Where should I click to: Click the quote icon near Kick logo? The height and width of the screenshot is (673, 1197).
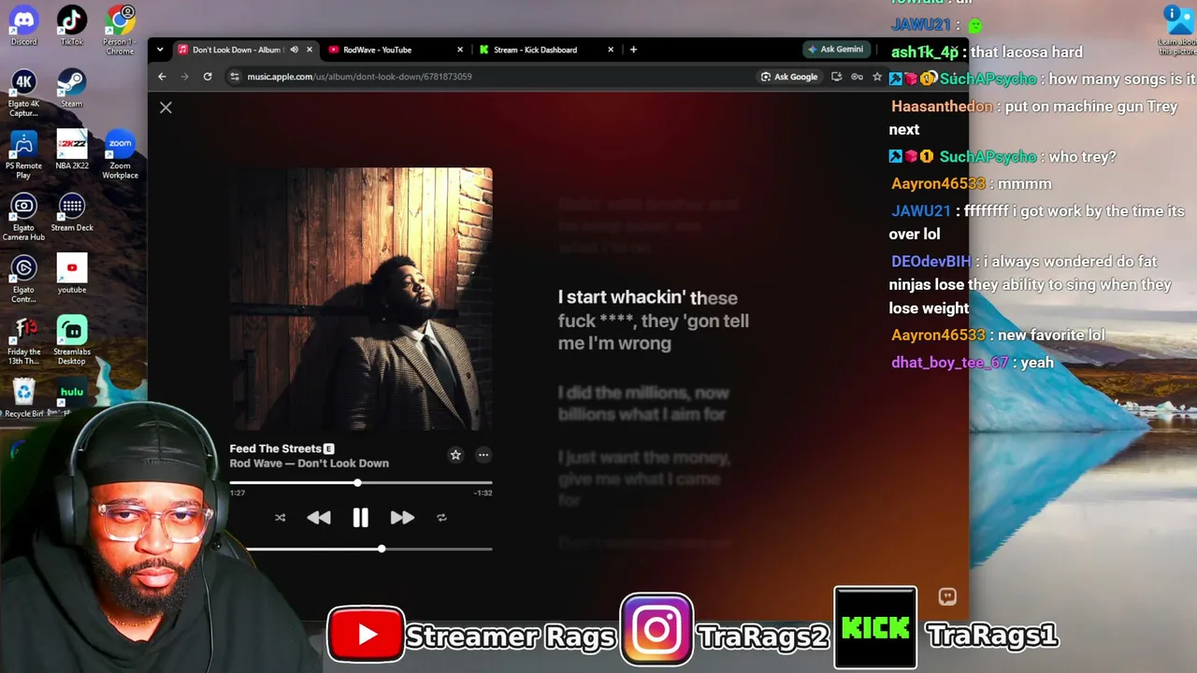[947, 596]
